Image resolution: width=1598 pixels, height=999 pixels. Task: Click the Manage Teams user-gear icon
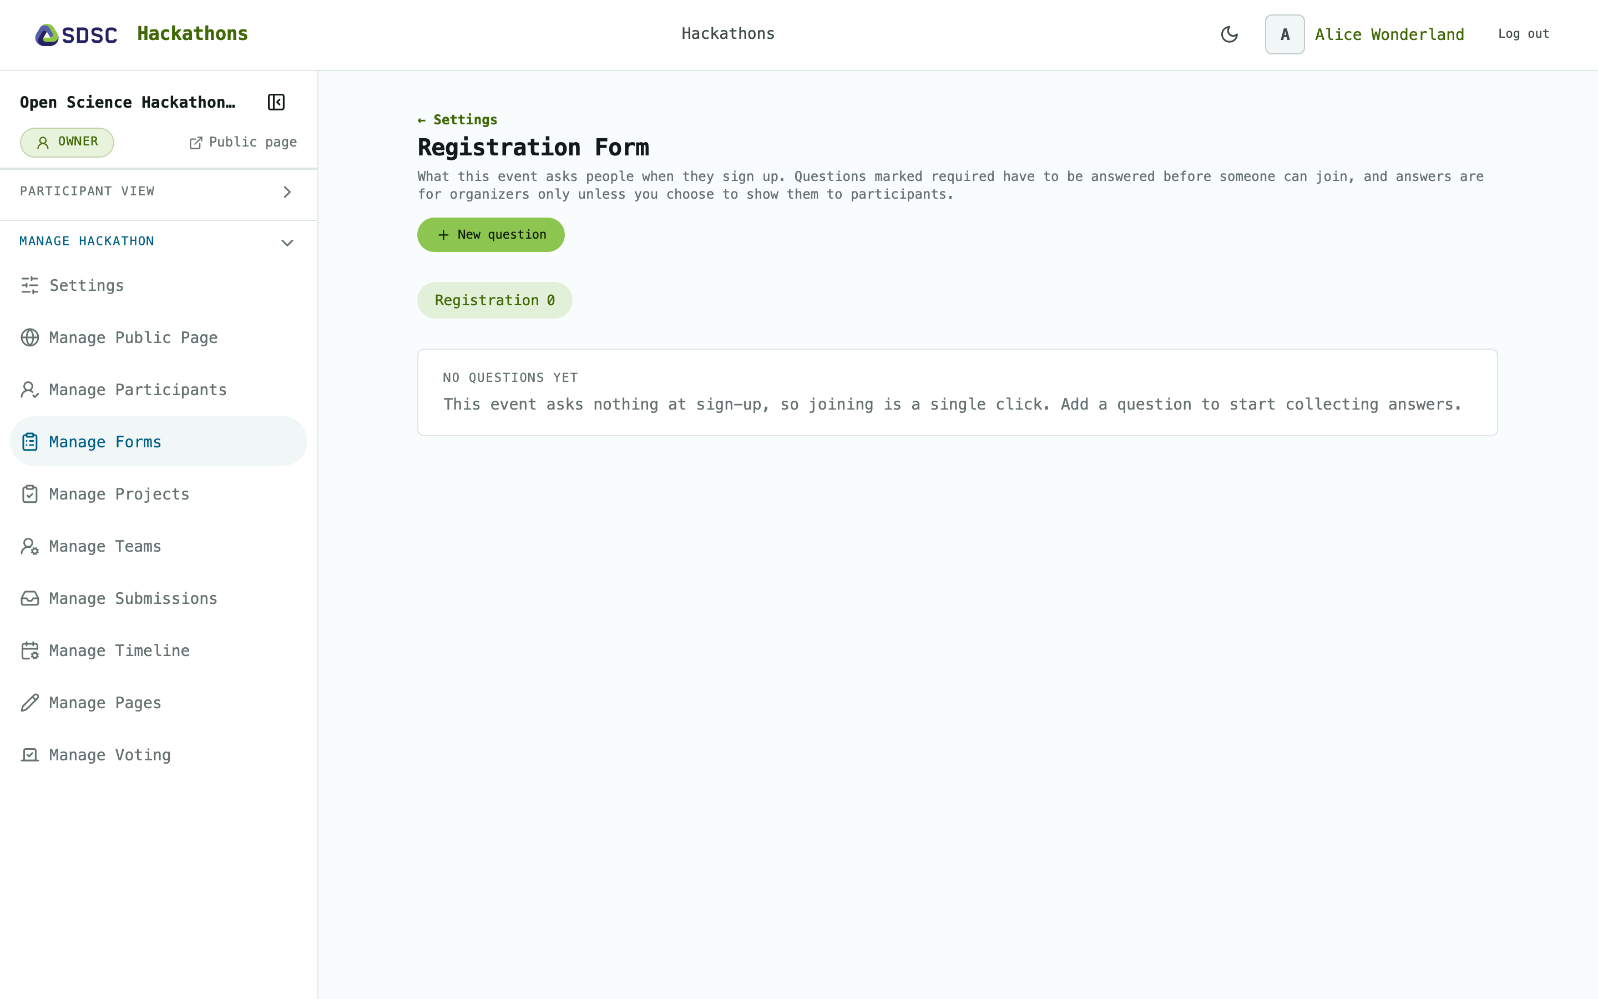30,547
